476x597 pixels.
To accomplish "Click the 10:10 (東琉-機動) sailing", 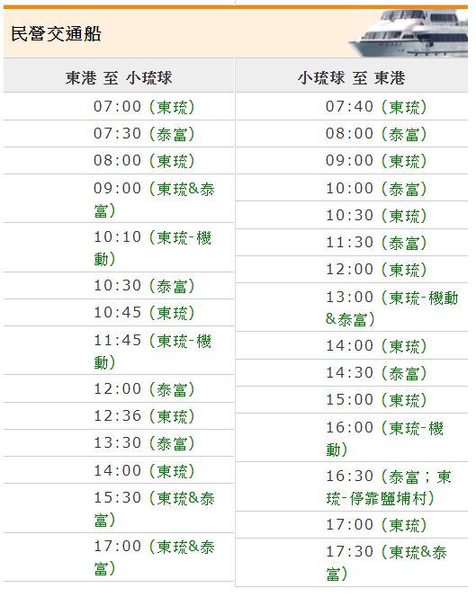I will [x=152, y=247].
